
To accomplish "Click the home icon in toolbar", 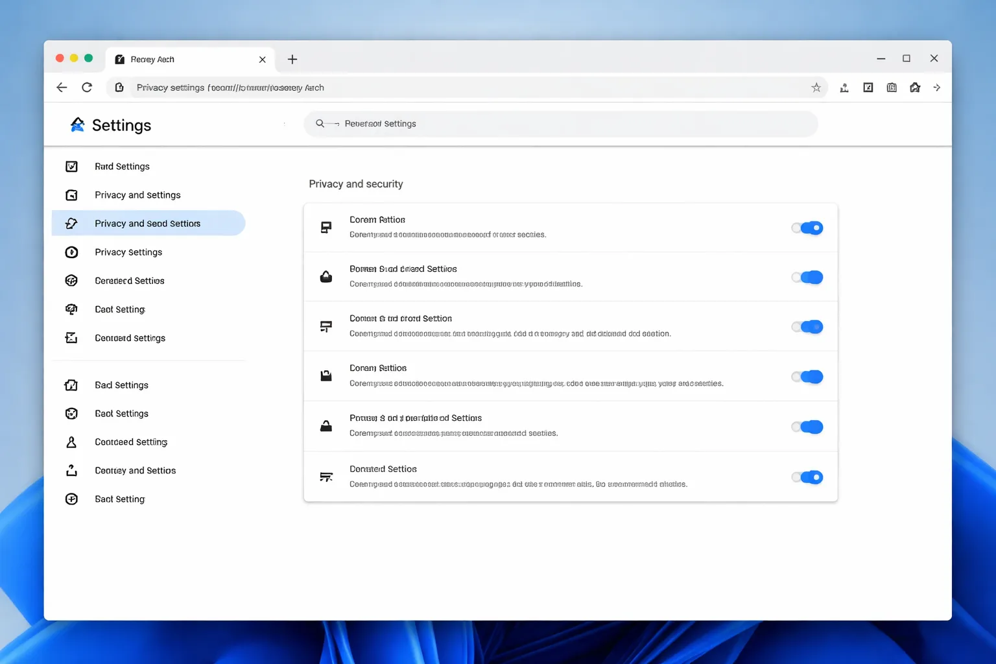I will click(915, 88).
